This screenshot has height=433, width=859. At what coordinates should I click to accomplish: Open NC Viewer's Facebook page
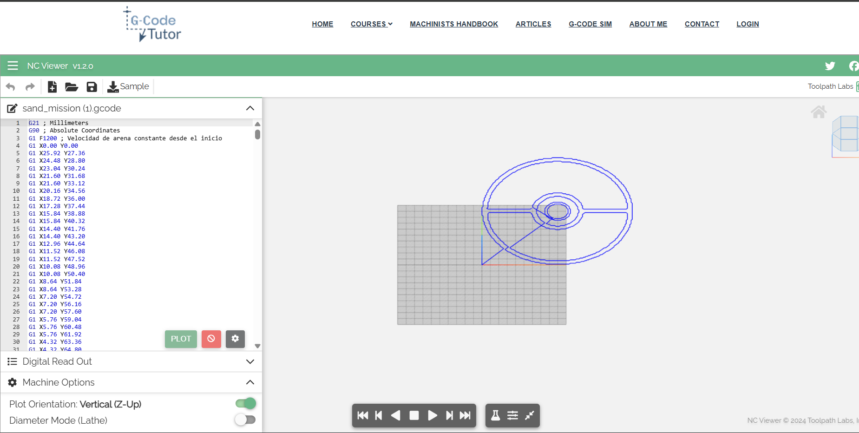(x=854, y=66)
